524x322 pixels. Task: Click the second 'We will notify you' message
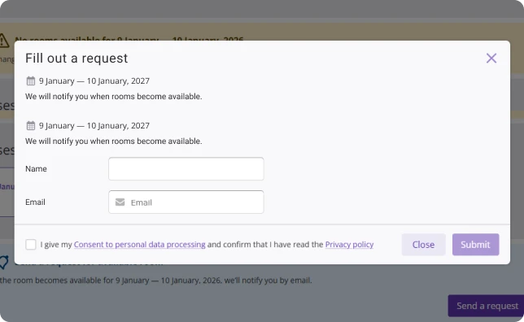(x=114, y=141)
